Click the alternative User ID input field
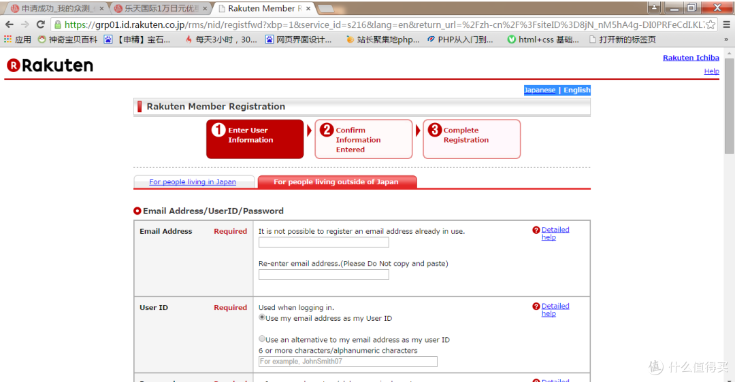Viewport: 735px width, 382px height. click(x=348, y=362)
